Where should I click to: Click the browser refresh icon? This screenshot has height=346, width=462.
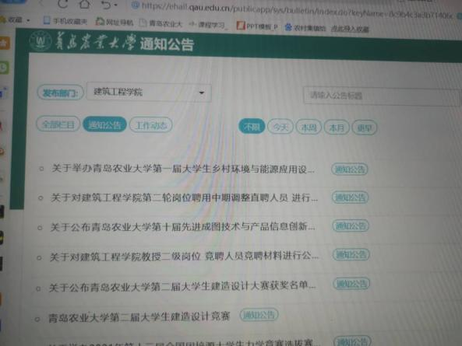pos(63,3)
